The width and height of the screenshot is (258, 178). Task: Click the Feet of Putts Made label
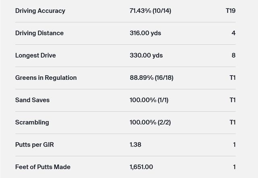pos(43,167)
